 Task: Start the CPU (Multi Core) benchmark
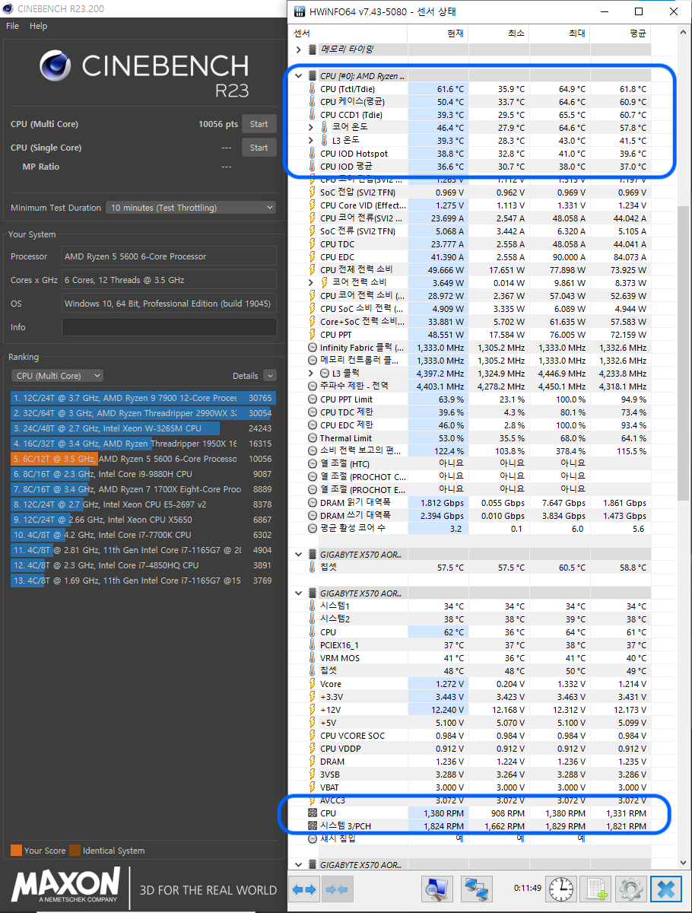pos(259,124)
